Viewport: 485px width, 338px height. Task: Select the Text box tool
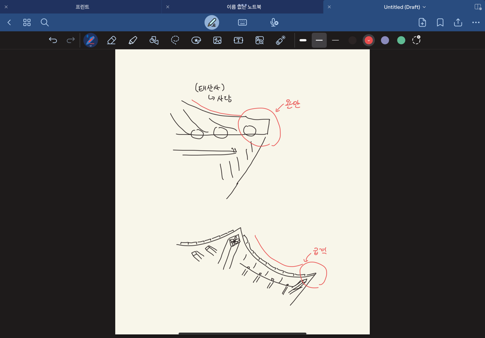coord(238,40)
